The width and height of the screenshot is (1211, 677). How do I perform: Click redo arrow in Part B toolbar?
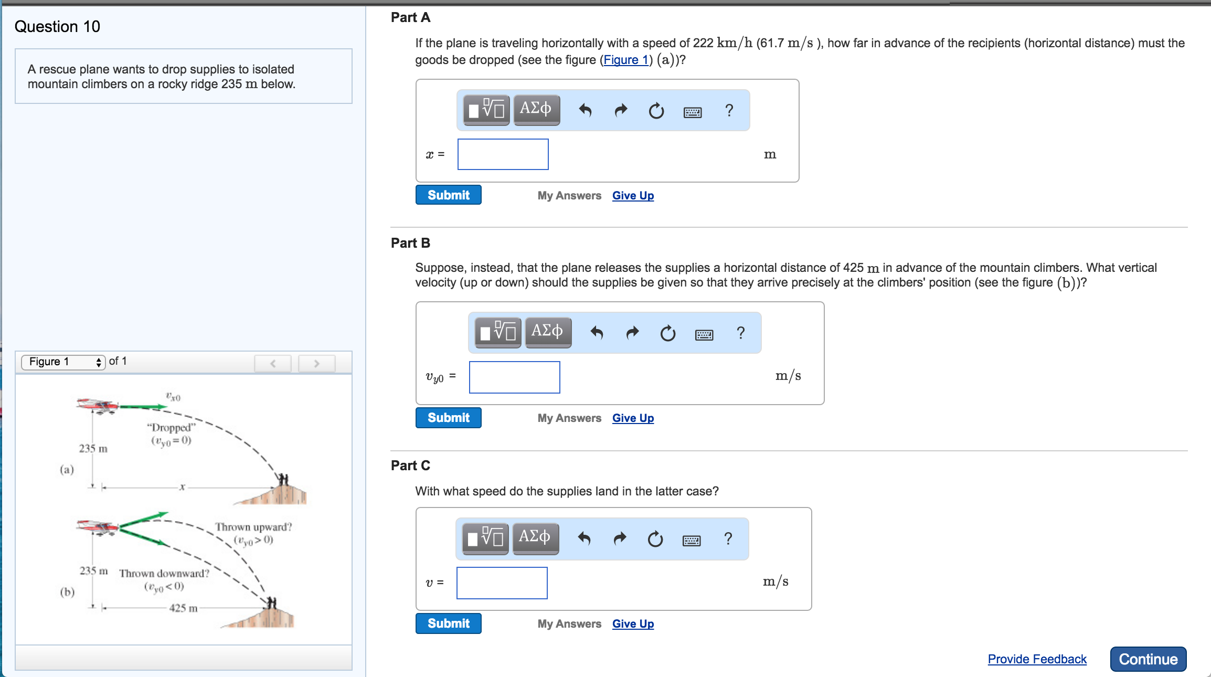pyautogui.click(x=633, y=333)
